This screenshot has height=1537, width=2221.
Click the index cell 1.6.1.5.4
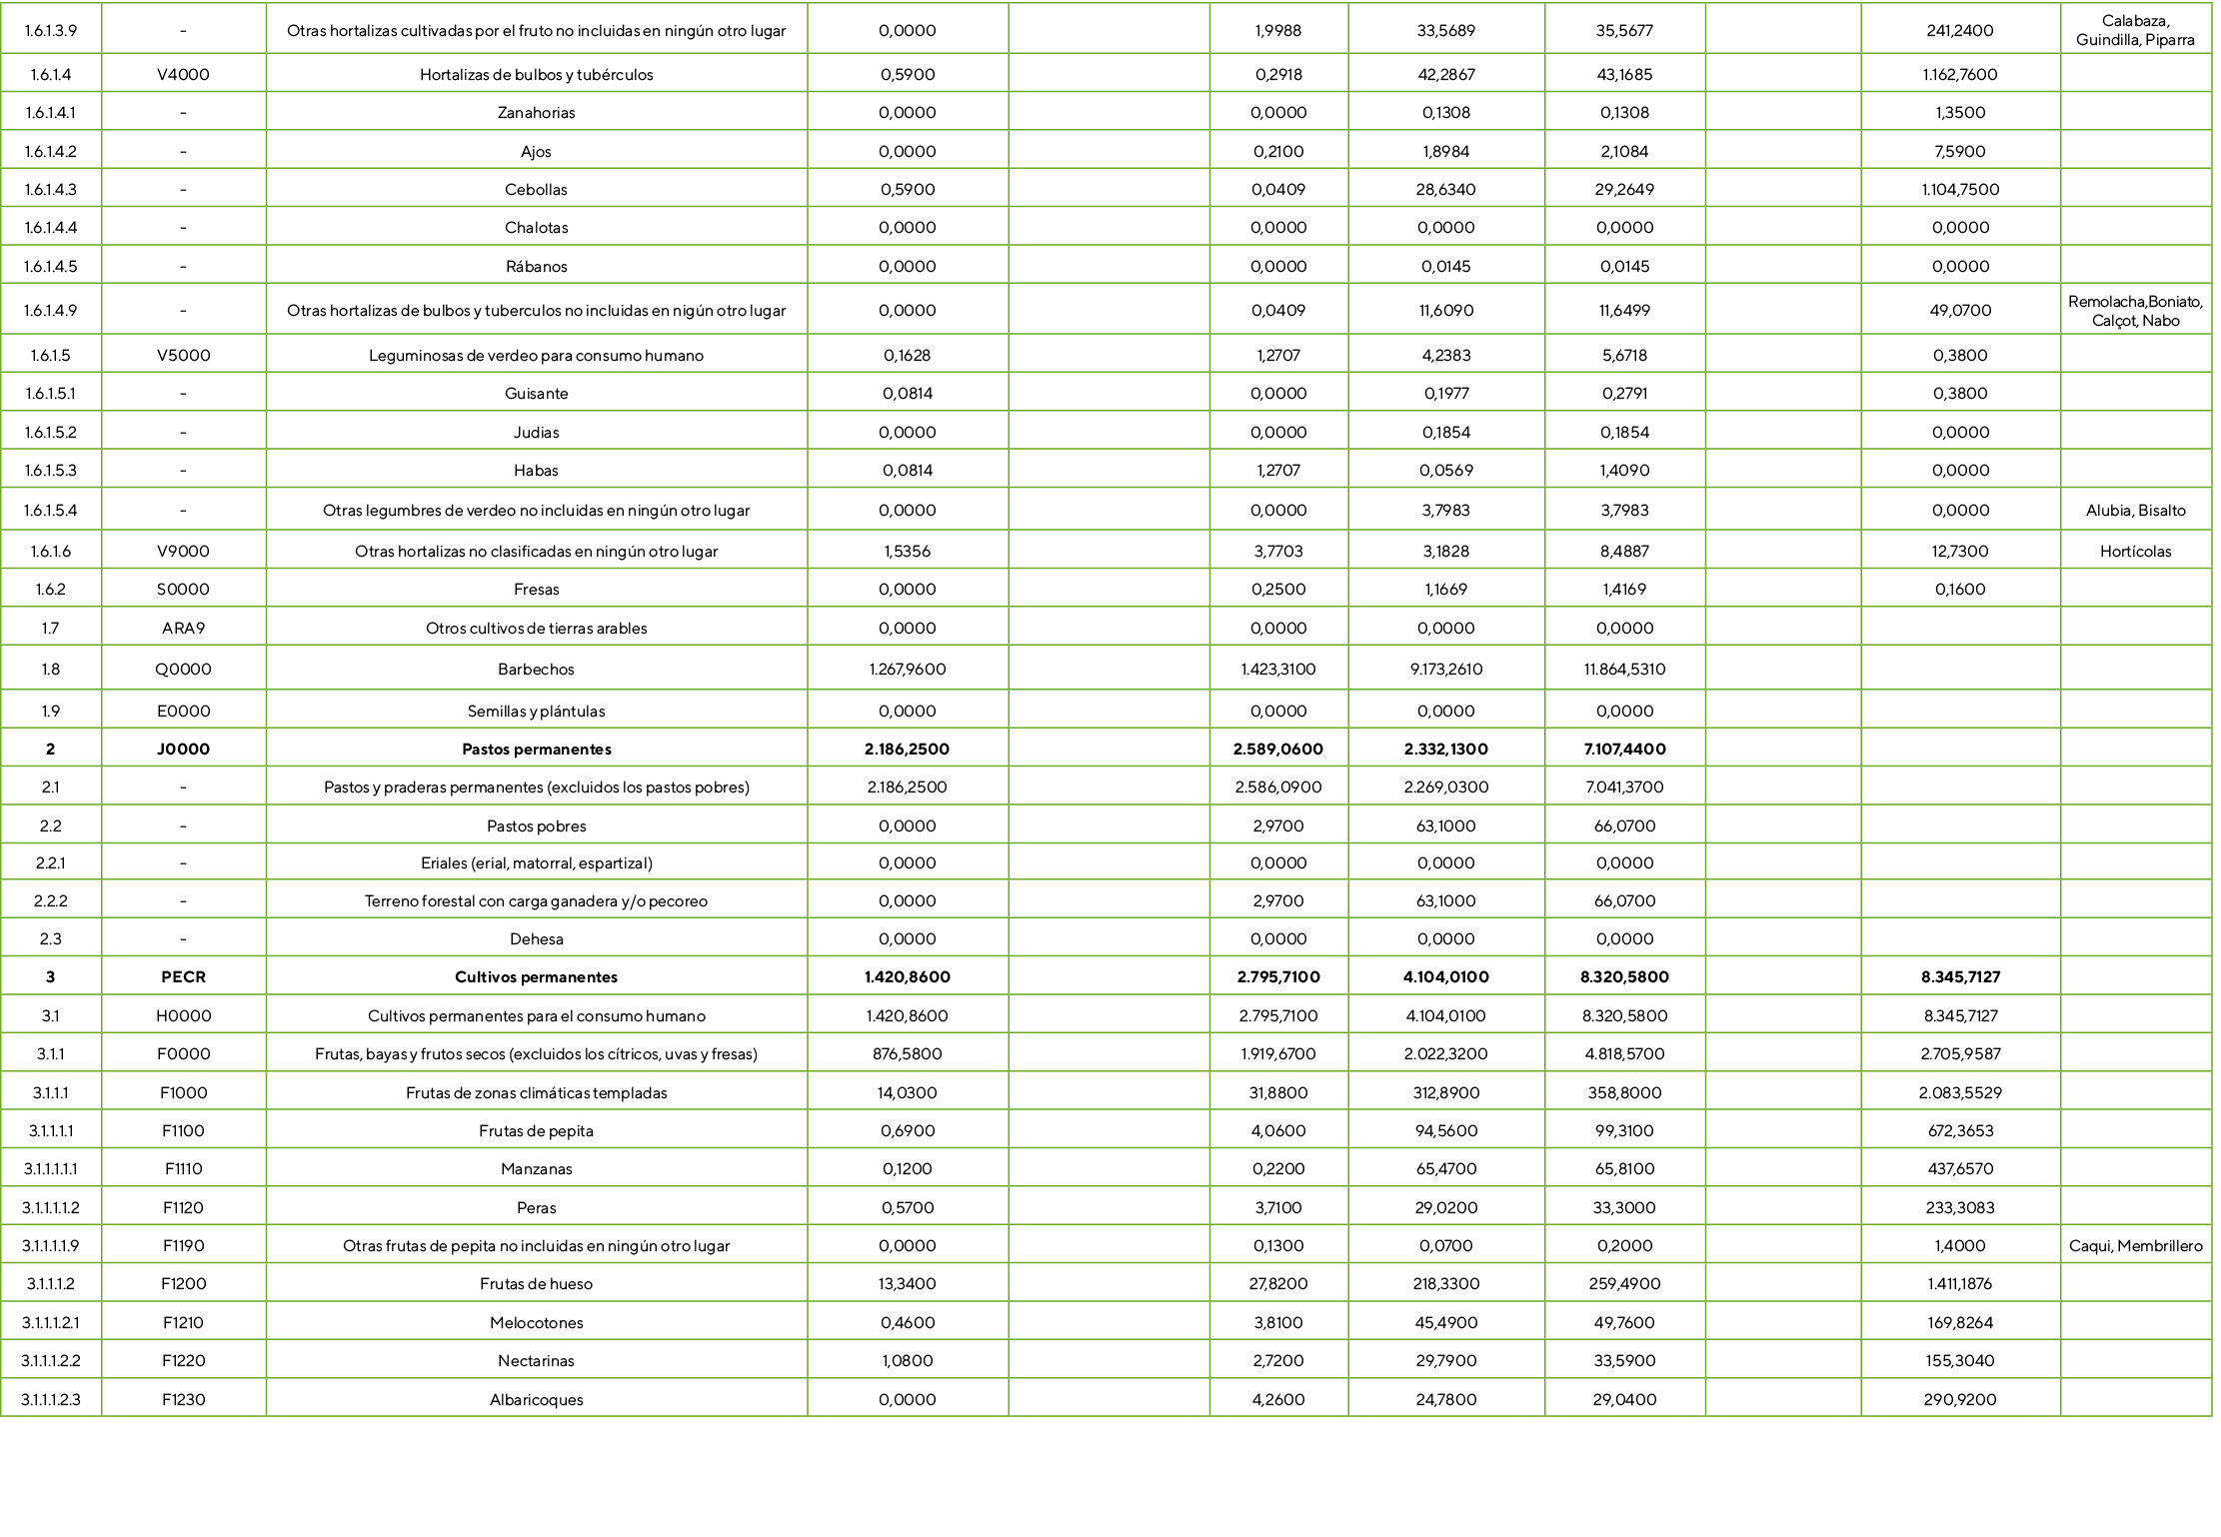50,510
